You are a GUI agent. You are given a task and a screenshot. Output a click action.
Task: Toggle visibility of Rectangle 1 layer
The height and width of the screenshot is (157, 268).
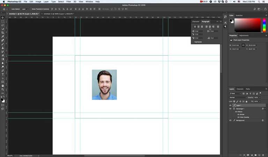(230, 109)
